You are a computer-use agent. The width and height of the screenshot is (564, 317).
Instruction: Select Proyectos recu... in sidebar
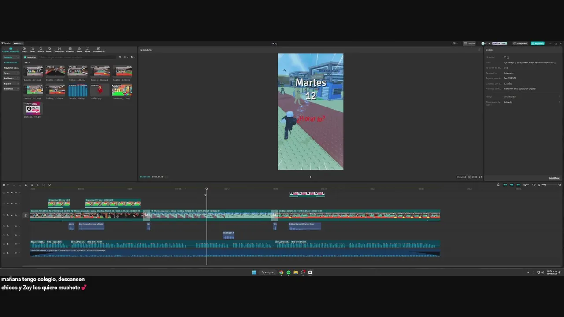pyautogui.click(x=11, y=68)
